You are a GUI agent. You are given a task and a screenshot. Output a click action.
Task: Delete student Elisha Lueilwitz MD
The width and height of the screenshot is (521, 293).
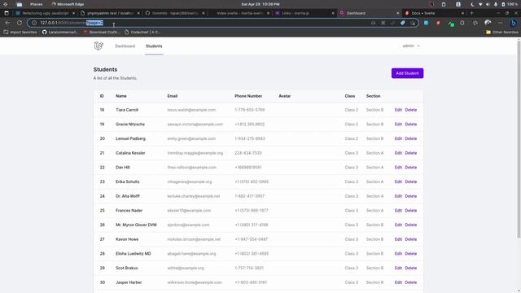click(410, 254)
